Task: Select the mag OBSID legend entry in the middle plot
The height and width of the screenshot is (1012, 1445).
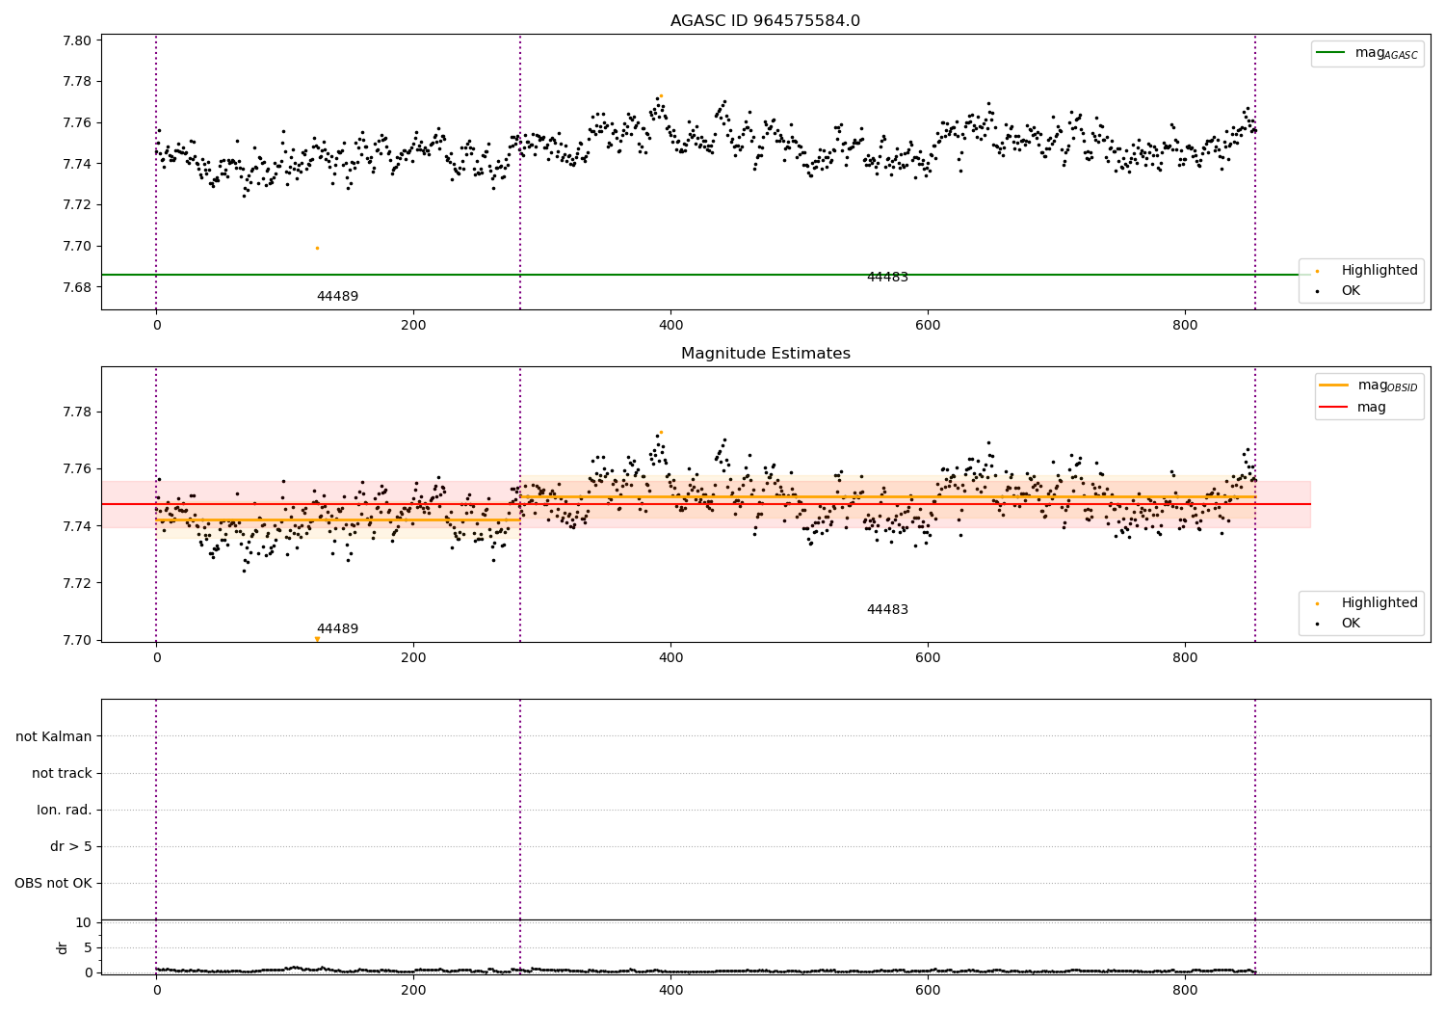Action: pos(1368,386)
